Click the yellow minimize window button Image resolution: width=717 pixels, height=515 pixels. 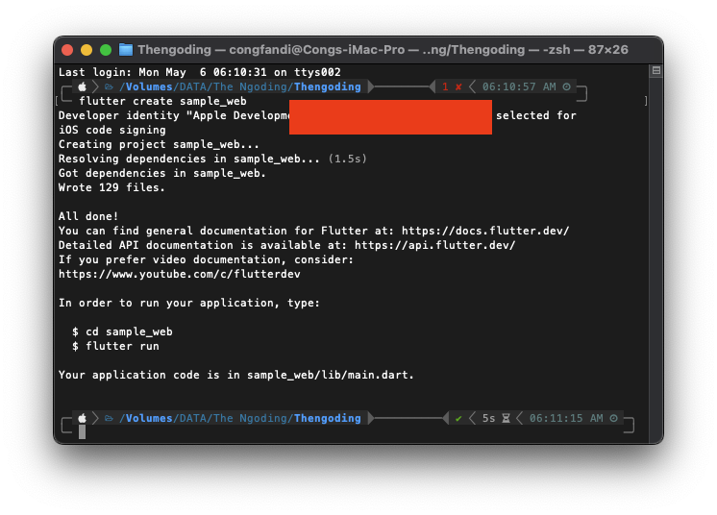pos(87,50)
